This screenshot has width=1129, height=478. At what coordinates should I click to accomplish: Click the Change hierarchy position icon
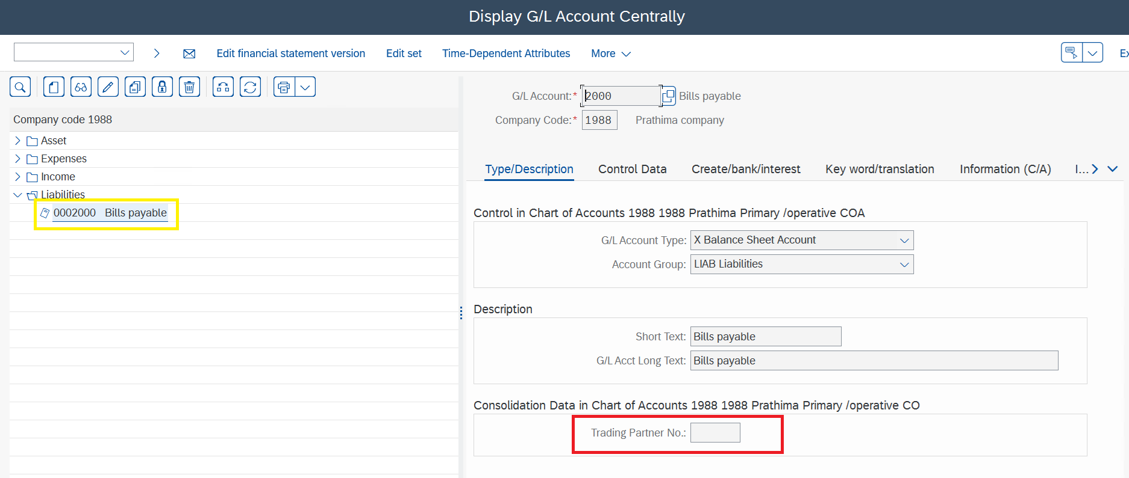[223, 87]
